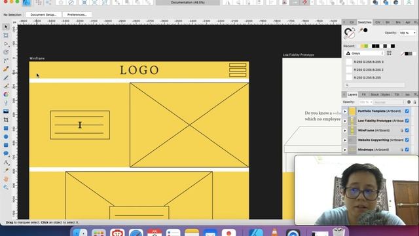
Task: Switch to Export Persona icon
Action: 48,3
